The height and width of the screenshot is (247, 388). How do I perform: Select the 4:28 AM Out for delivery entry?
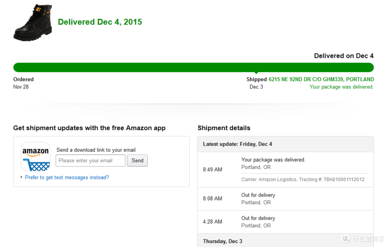286,222
